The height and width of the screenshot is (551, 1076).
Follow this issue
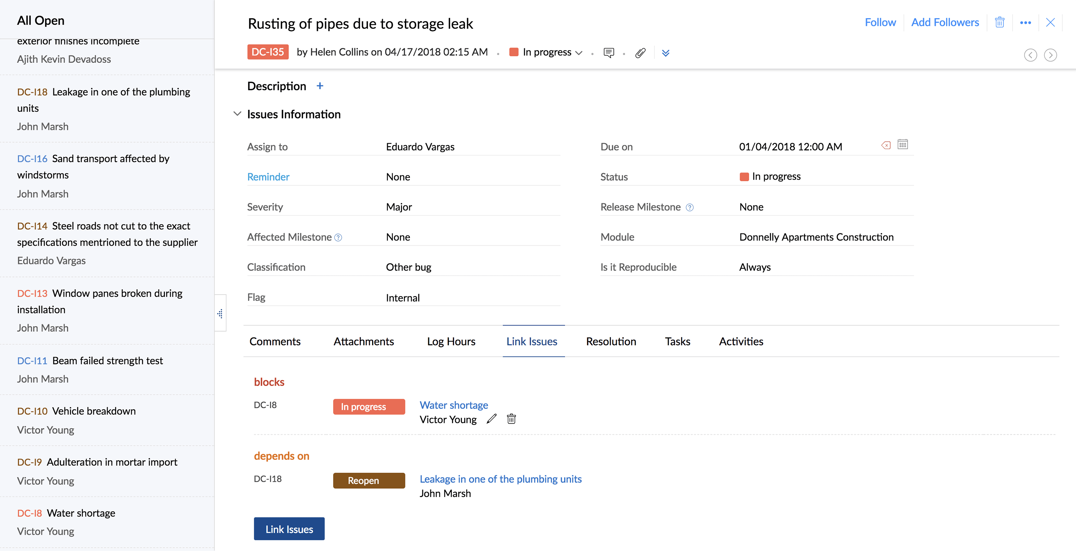point(880,22)
